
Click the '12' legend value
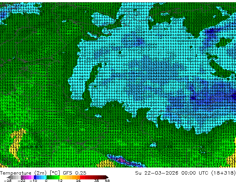click(x=60, y=181)
